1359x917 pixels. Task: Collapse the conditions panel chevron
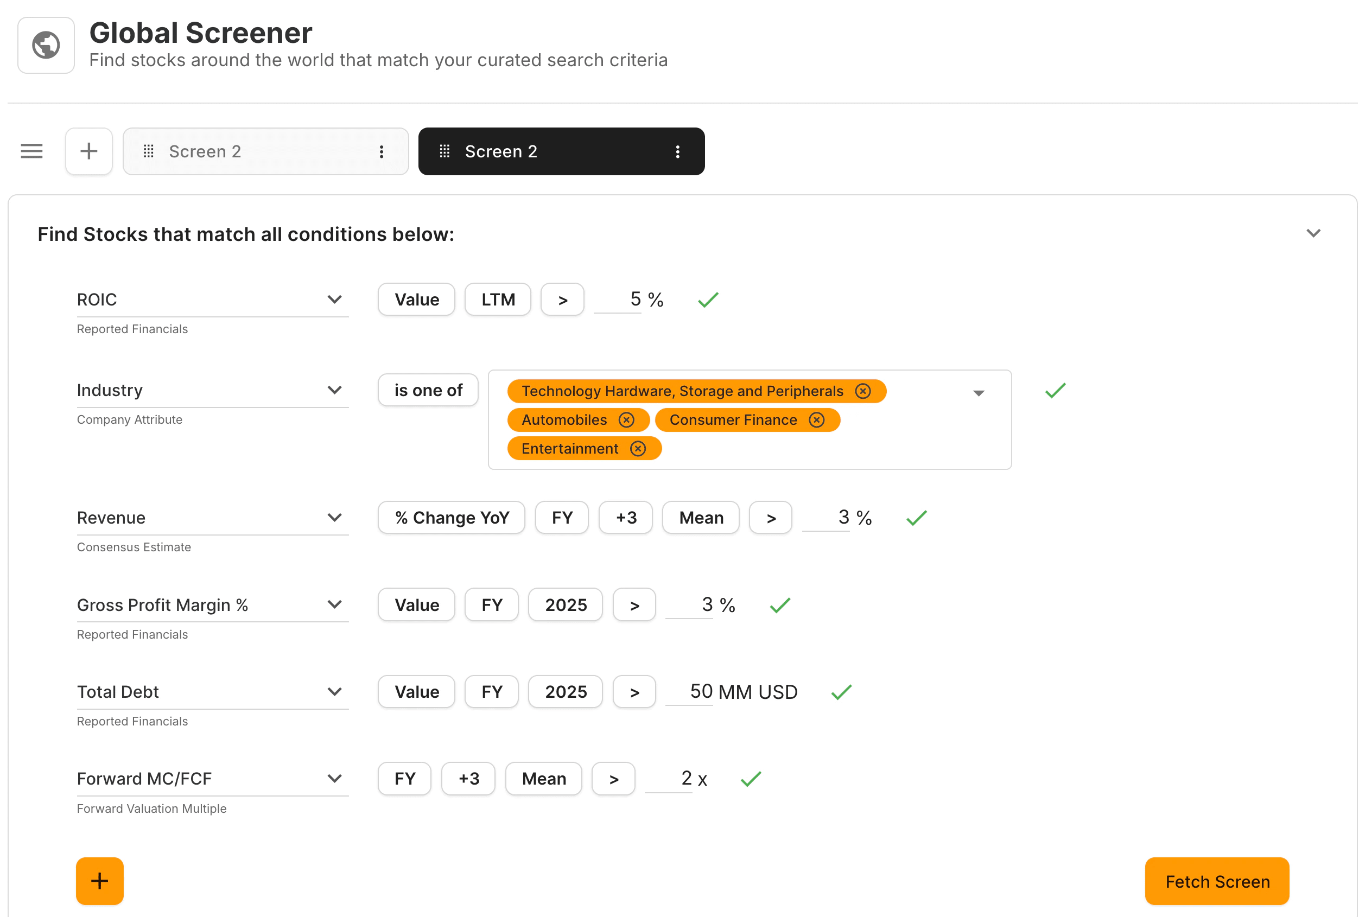point(1313,234)
